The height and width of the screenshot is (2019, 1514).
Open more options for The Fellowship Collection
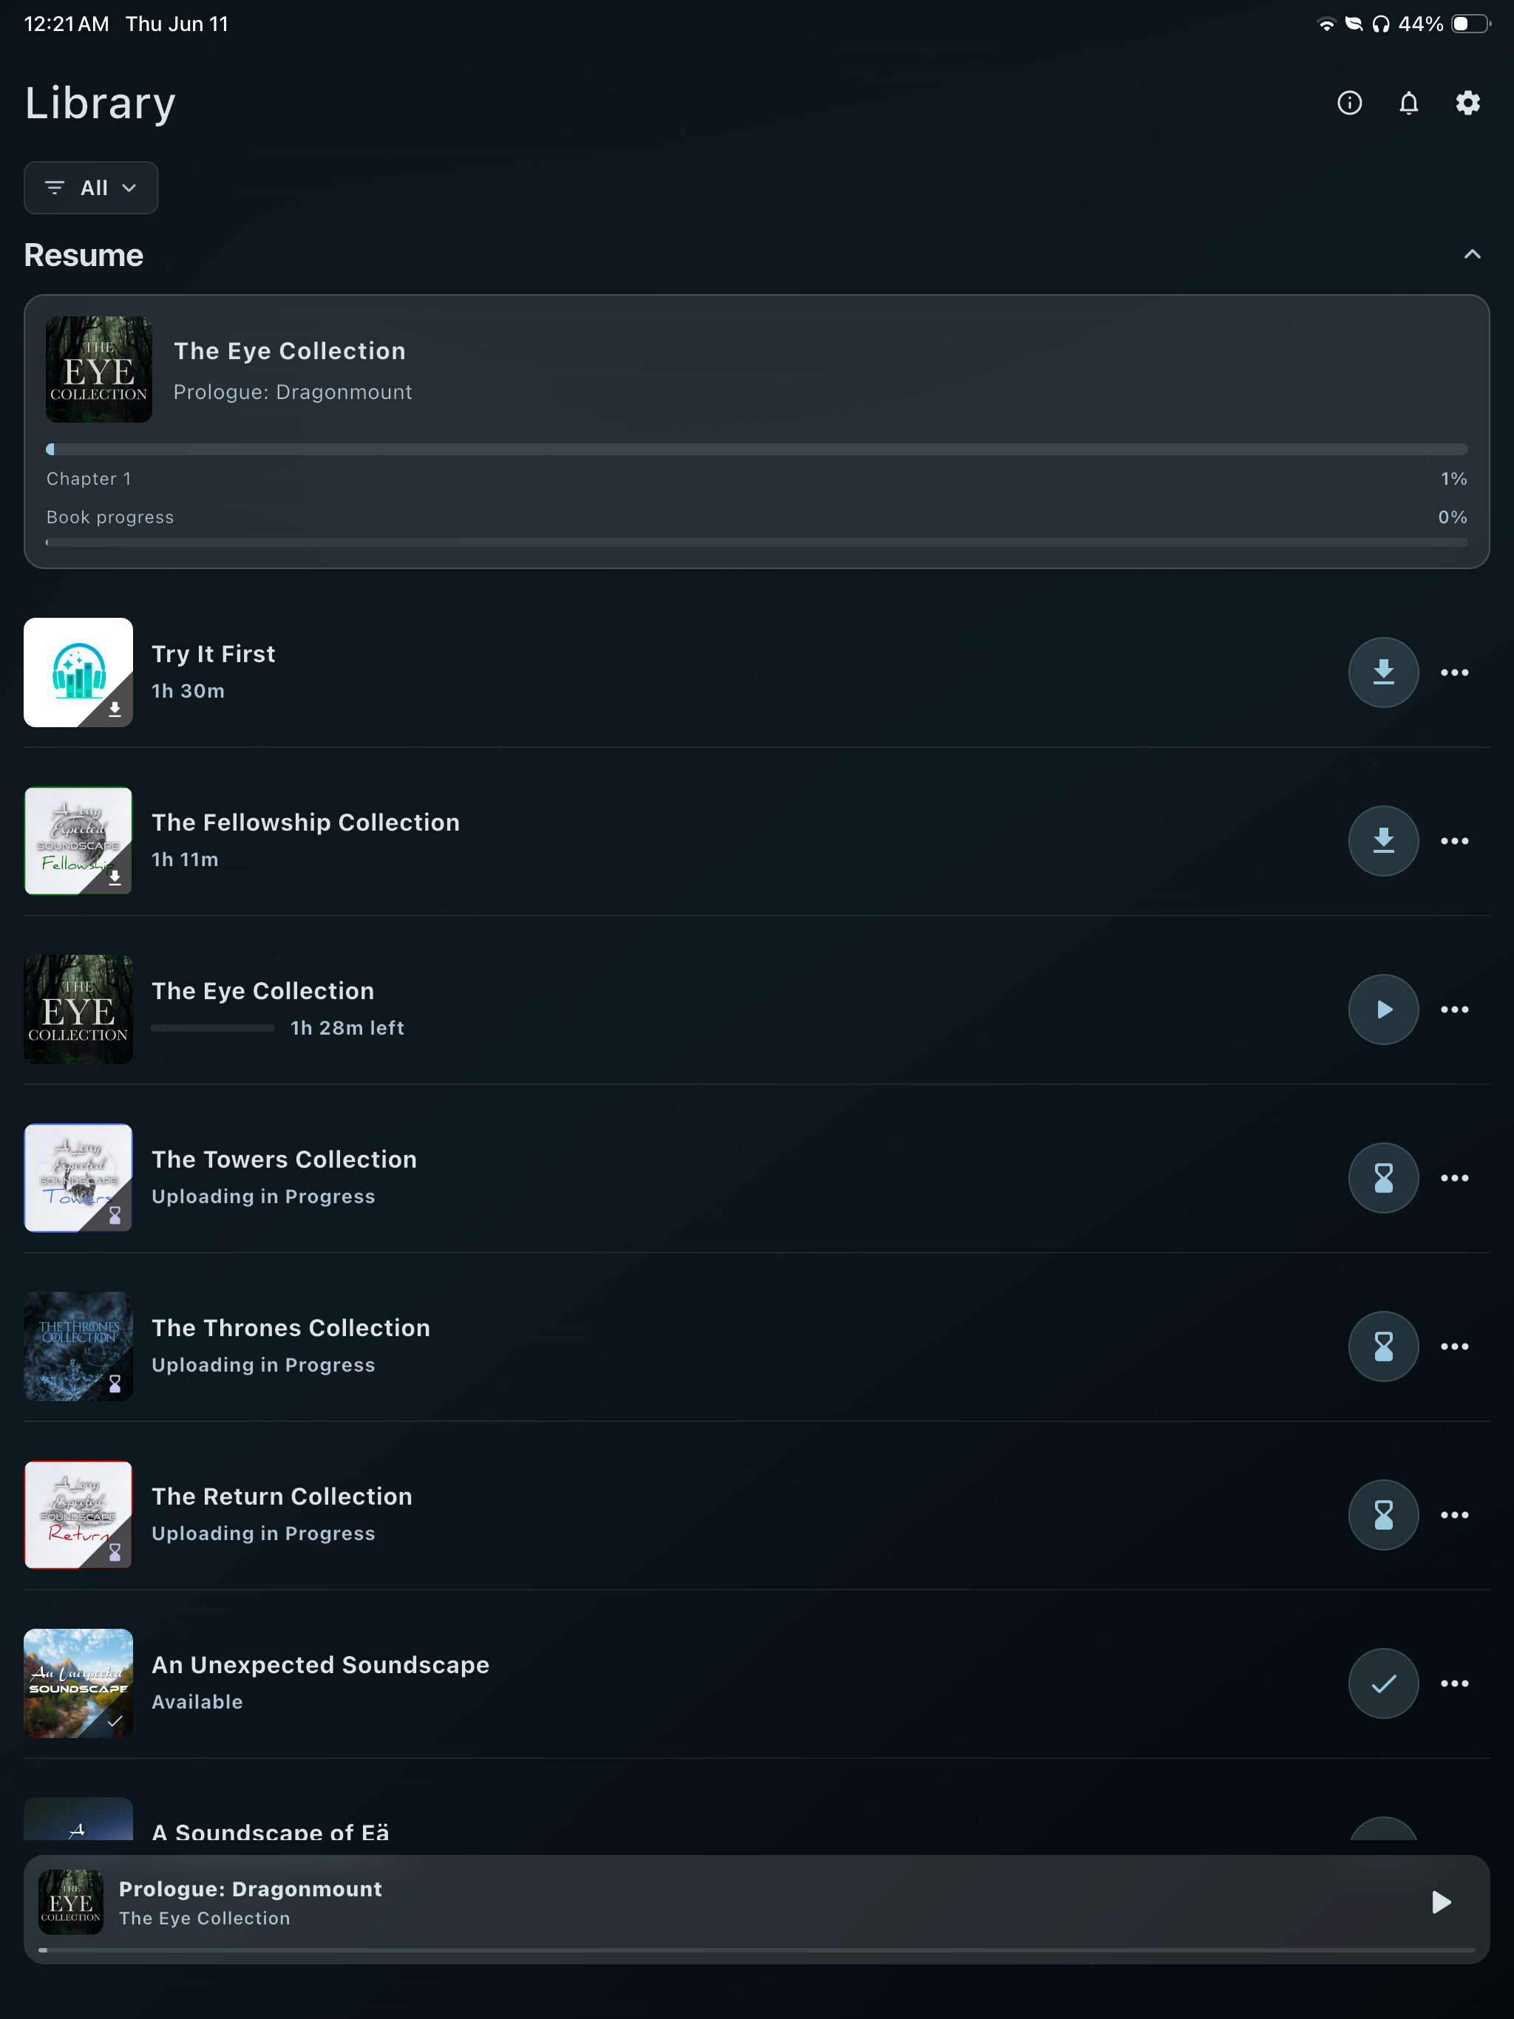click(1455, 842)
